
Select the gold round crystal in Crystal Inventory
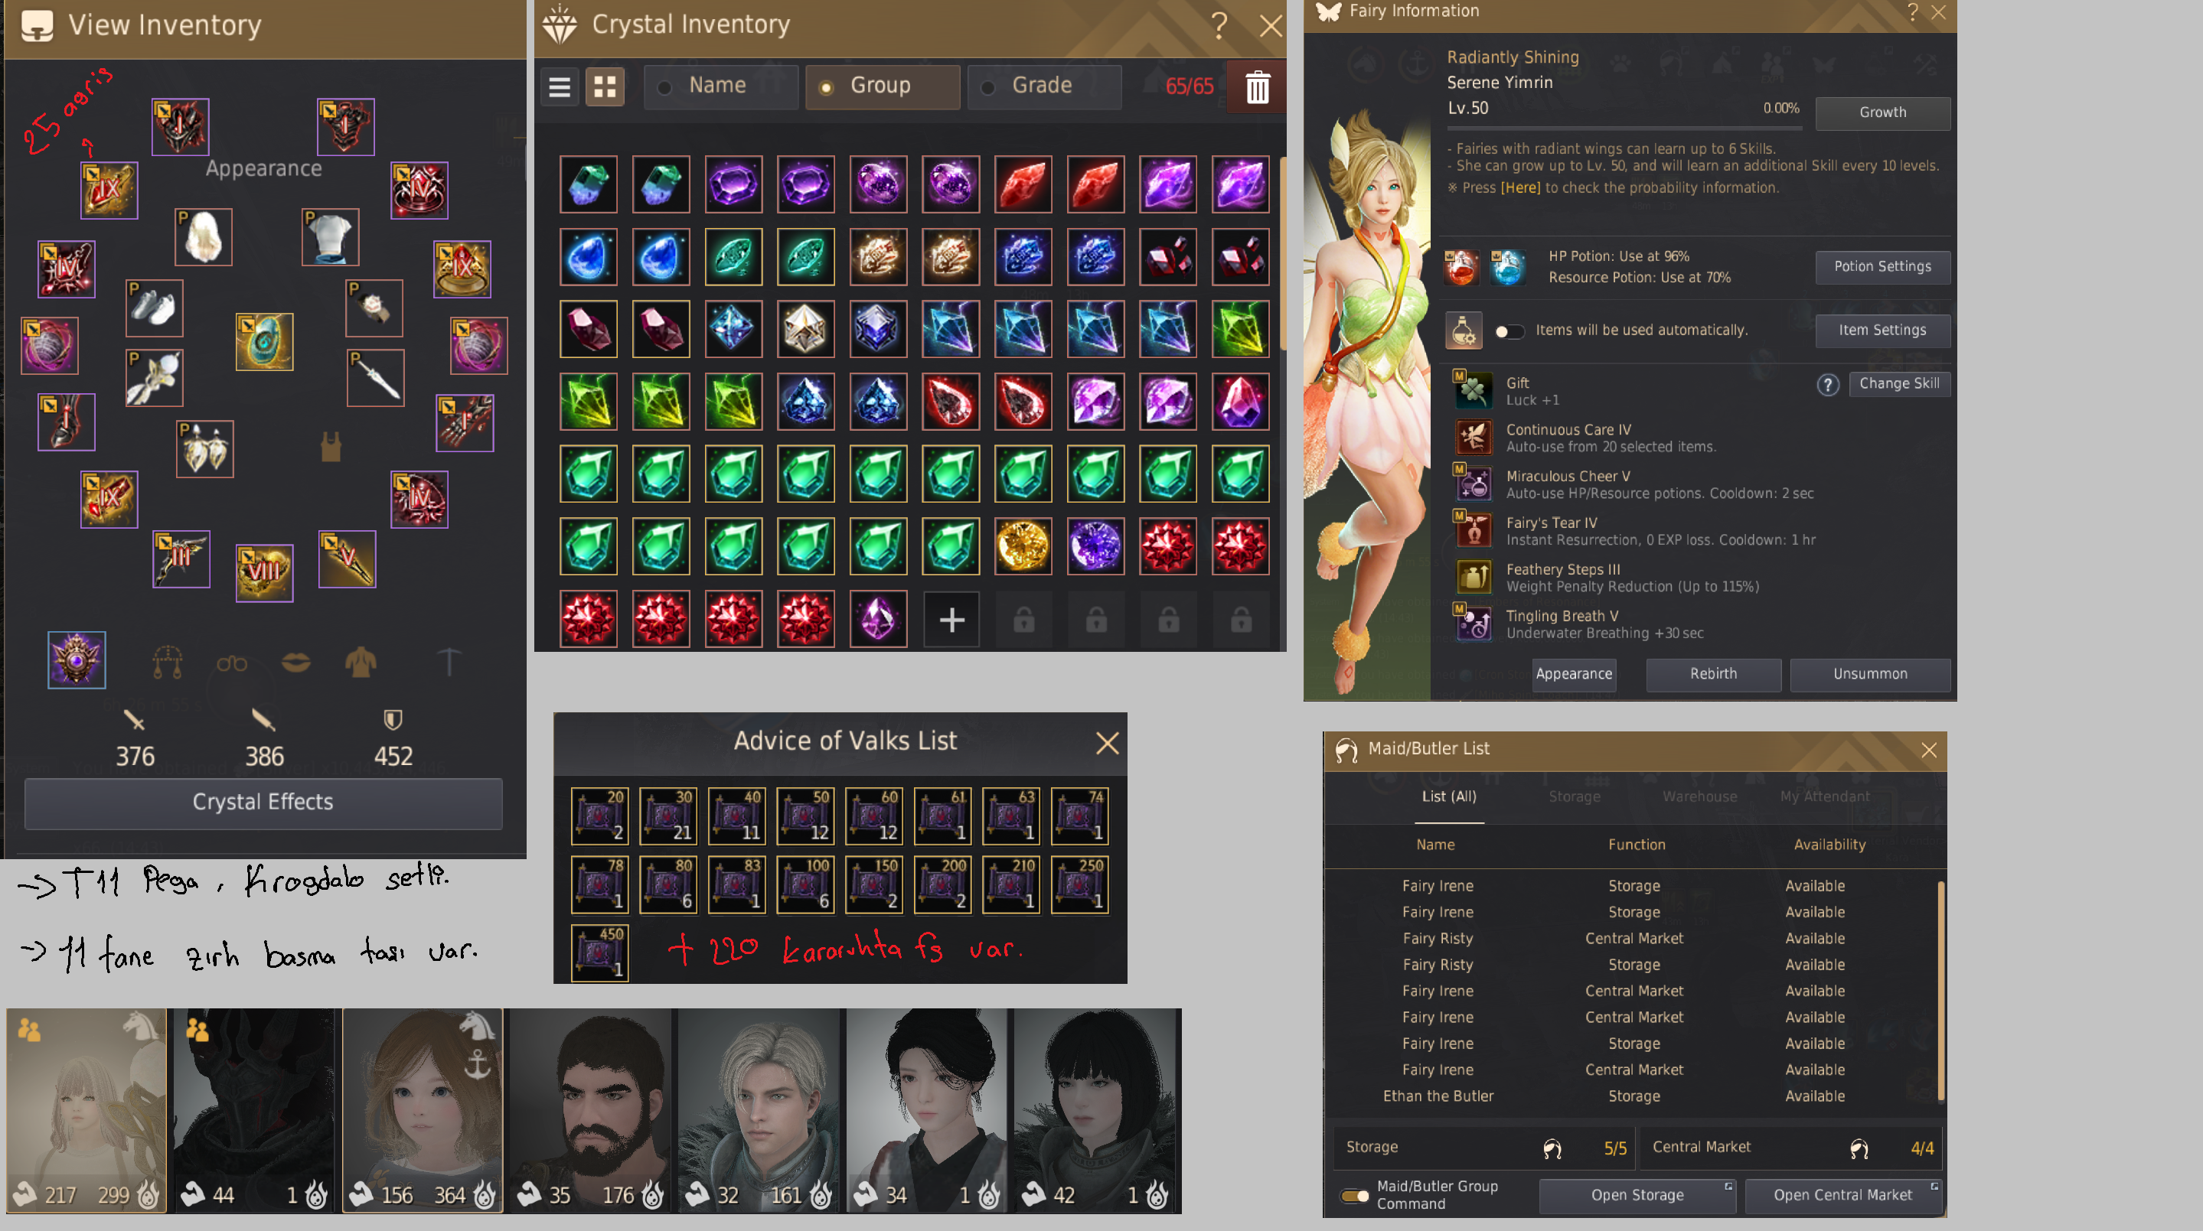1023,546
